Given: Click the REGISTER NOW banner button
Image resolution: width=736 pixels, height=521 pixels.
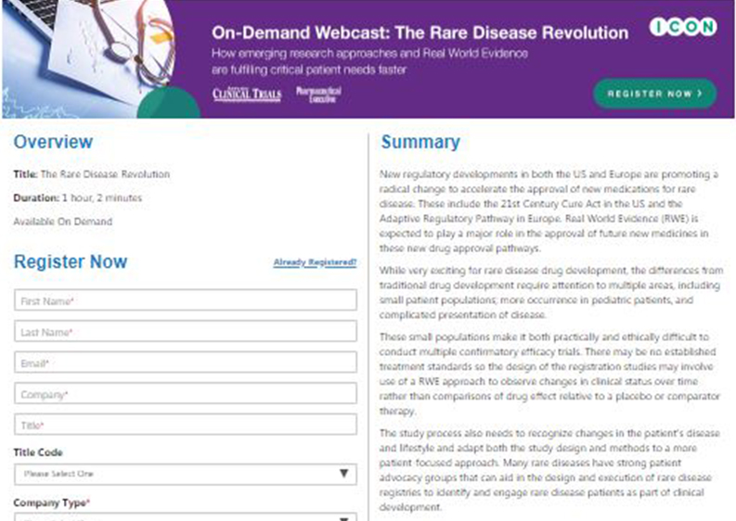Looking at the screenshot, I should 655,94.
